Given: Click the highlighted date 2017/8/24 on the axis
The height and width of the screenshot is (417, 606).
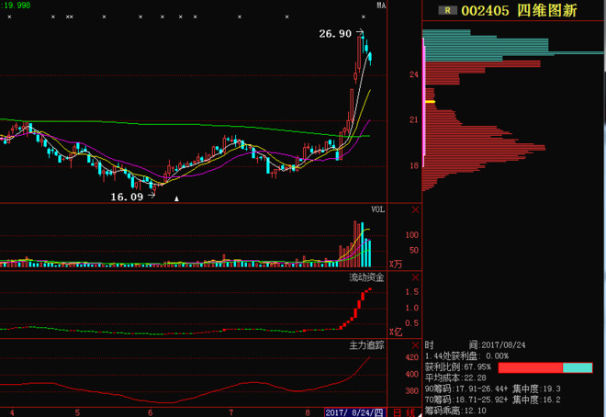Looking at the screenshot, I should coord(355,412).
